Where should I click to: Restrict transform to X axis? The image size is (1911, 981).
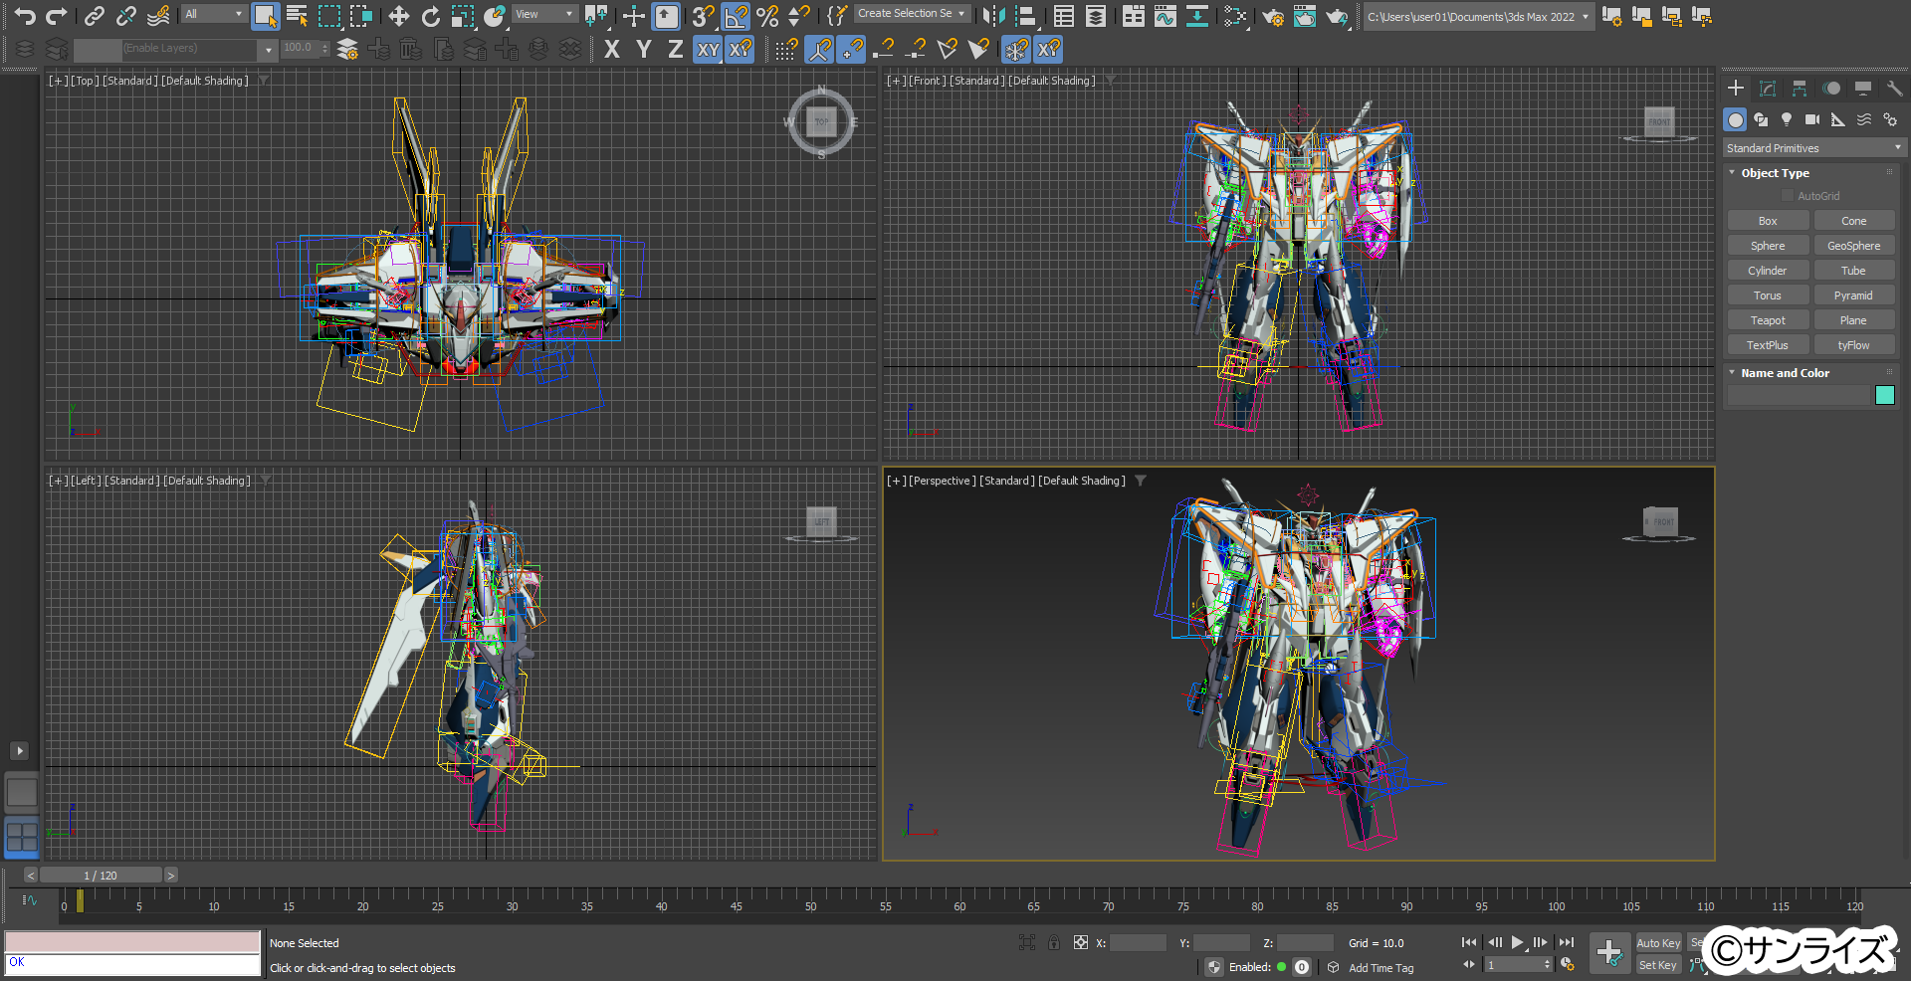click(x=612, y=49)
